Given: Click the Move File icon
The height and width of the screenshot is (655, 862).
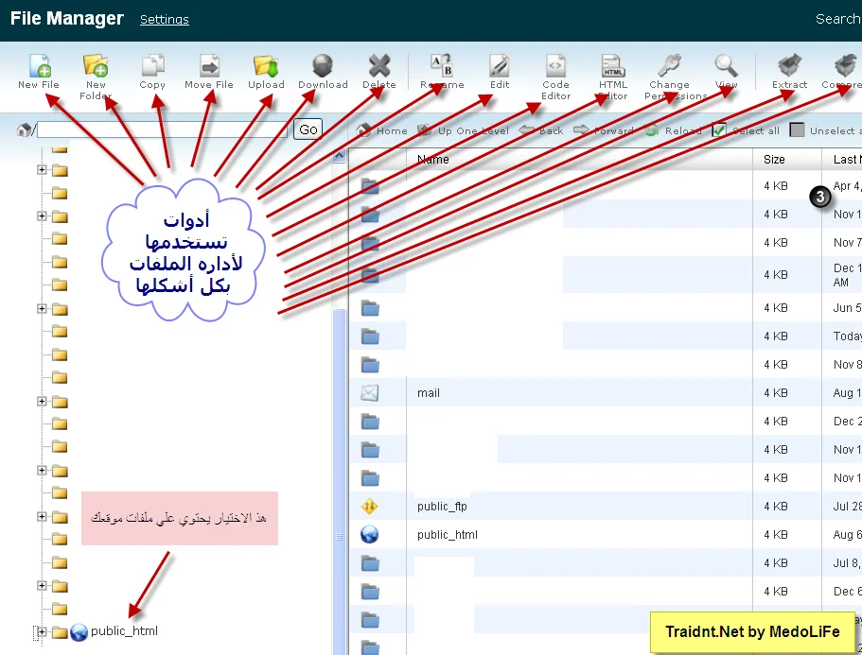Looking at the screenshot, I should (x=209, y=66).
